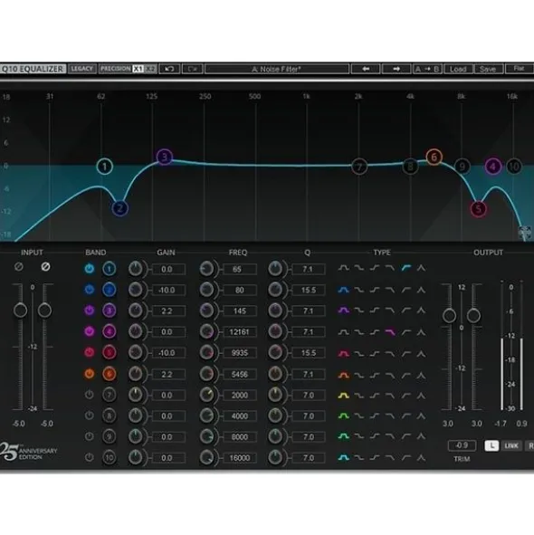Click graph node 2 on the EQ curve
The height and width of the screenshot is (535, 534).
(x=119, y=208)
